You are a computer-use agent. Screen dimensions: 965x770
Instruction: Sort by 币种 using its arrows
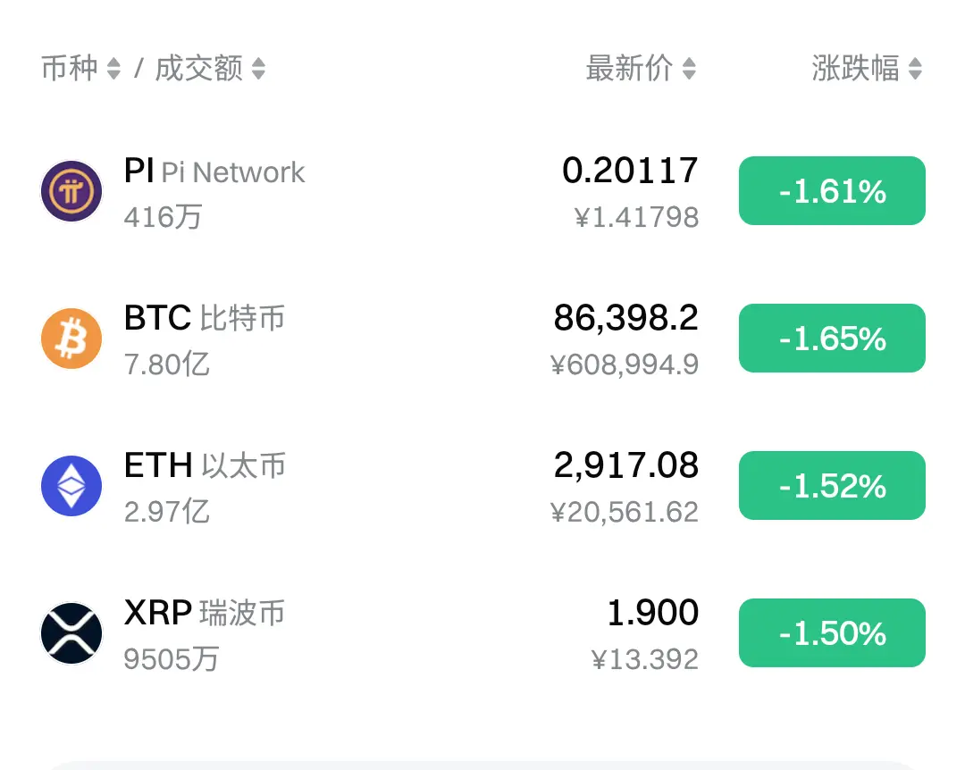(113, 68)
